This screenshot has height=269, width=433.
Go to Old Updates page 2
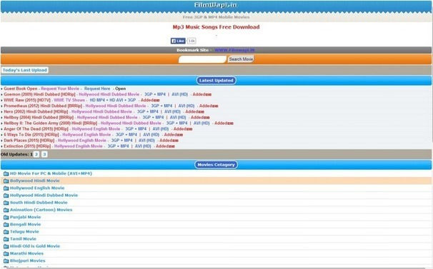tap(36, 154)
